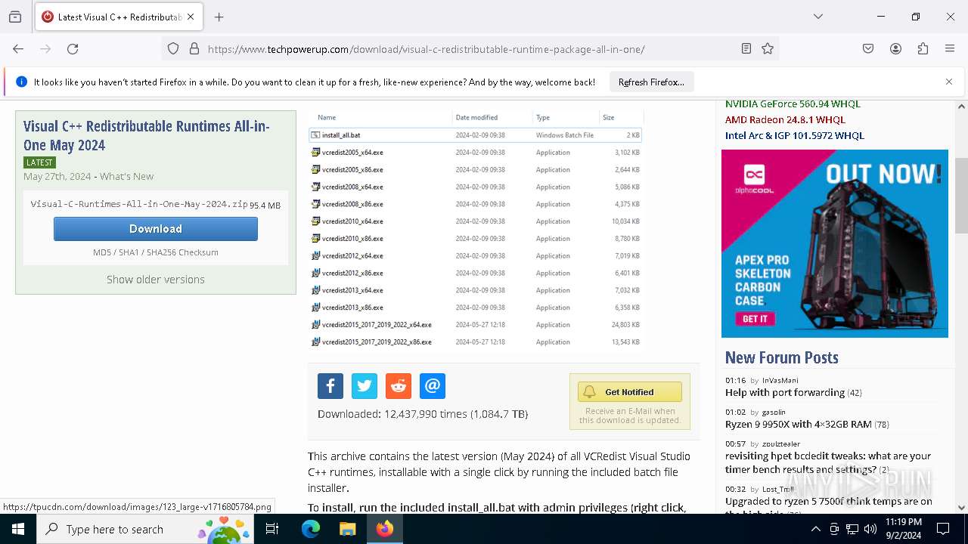The image size is (968, 544).
Task: Select Firefox taskbar icon
Action: [385, 529]
